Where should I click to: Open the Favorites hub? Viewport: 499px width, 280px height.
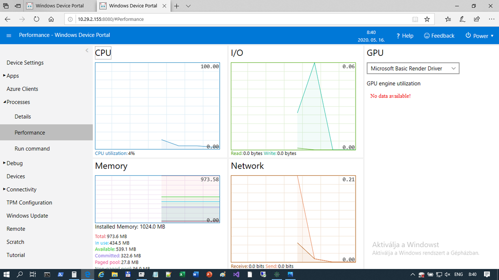point(448,19)
